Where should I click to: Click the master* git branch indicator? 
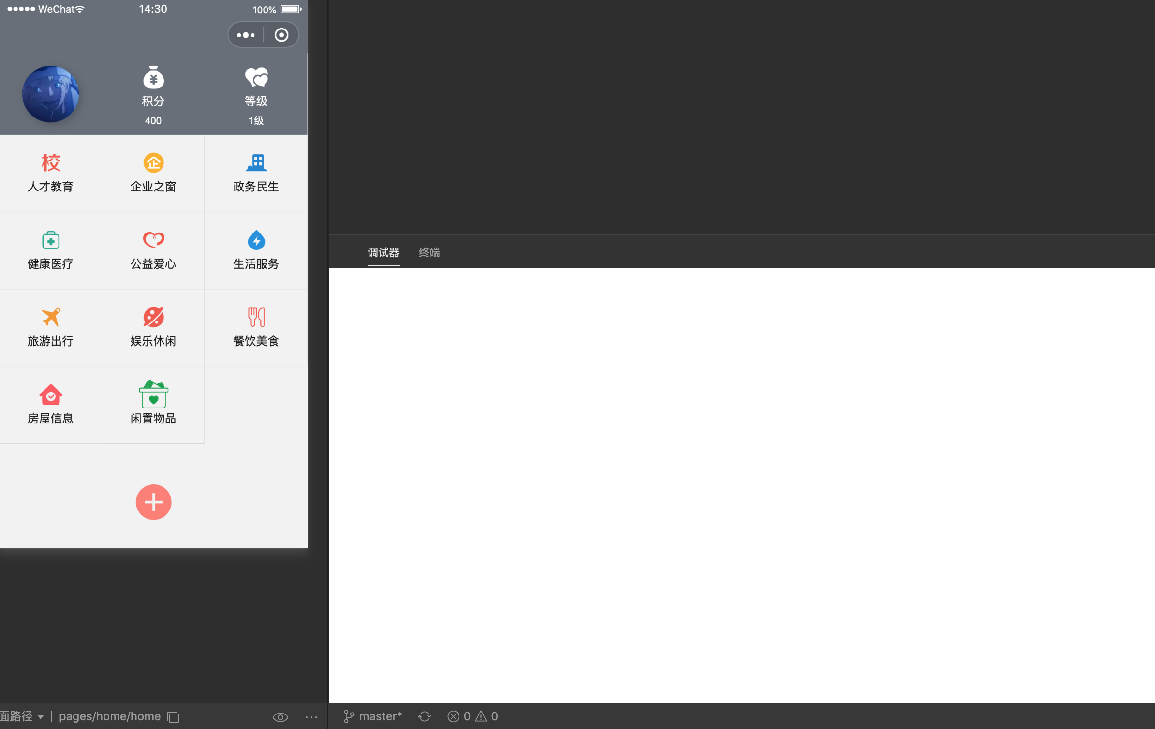coord(373,716)
